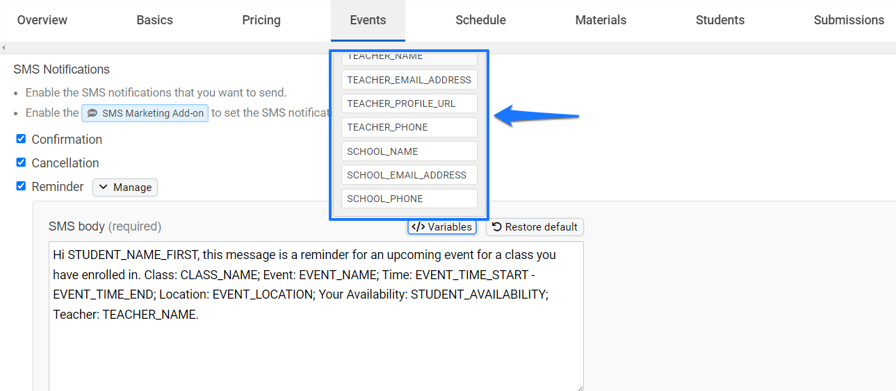This screenshot has height=391, width=896.
Task: Click Restore default with undo icon
Action: pyautogui.click(x=535, y=227)
